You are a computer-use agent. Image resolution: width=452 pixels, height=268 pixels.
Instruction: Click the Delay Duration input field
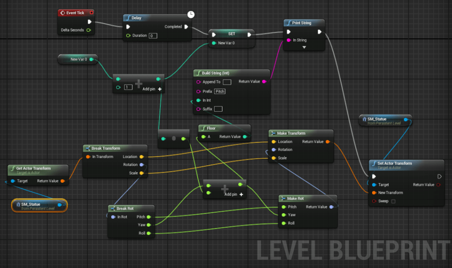[x=153, y=35]
